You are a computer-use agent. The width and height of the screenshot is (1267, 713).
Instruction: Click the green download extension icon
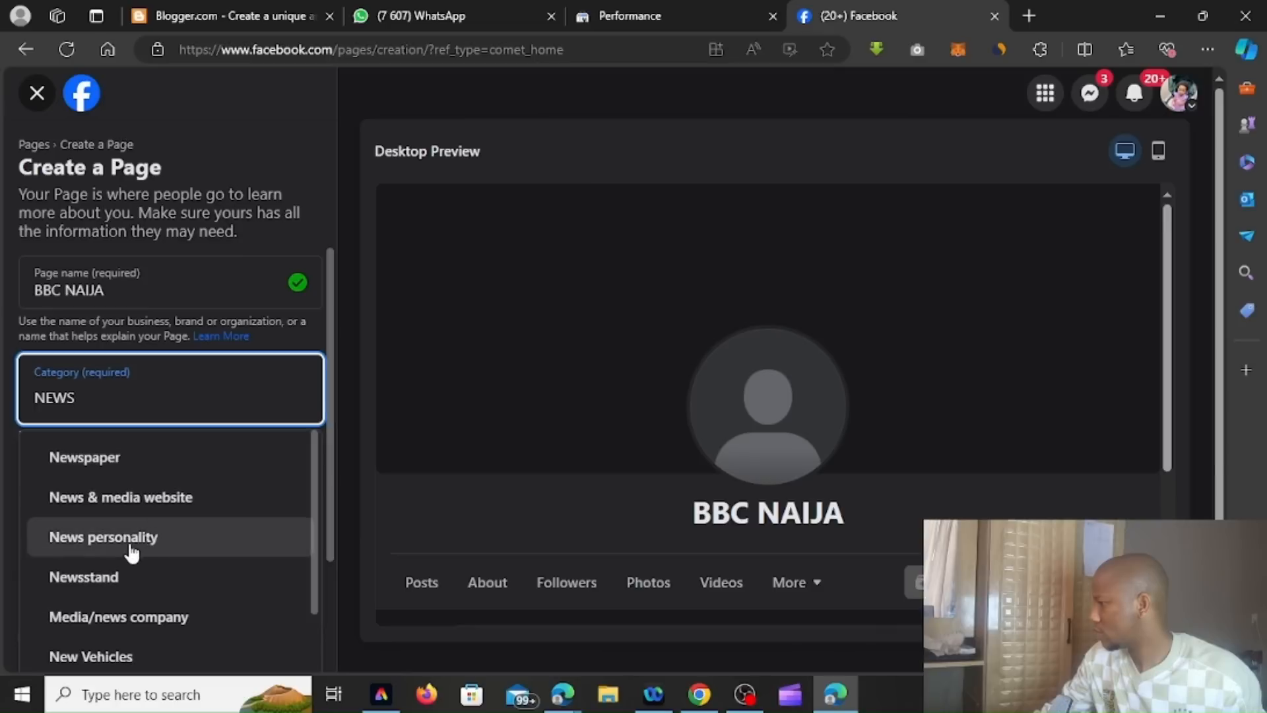coord(876,50)
